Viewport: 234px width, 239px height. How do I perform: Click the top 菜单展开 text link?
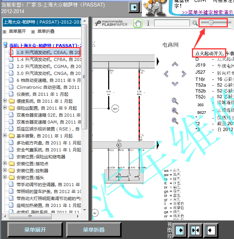coord(17,31)
